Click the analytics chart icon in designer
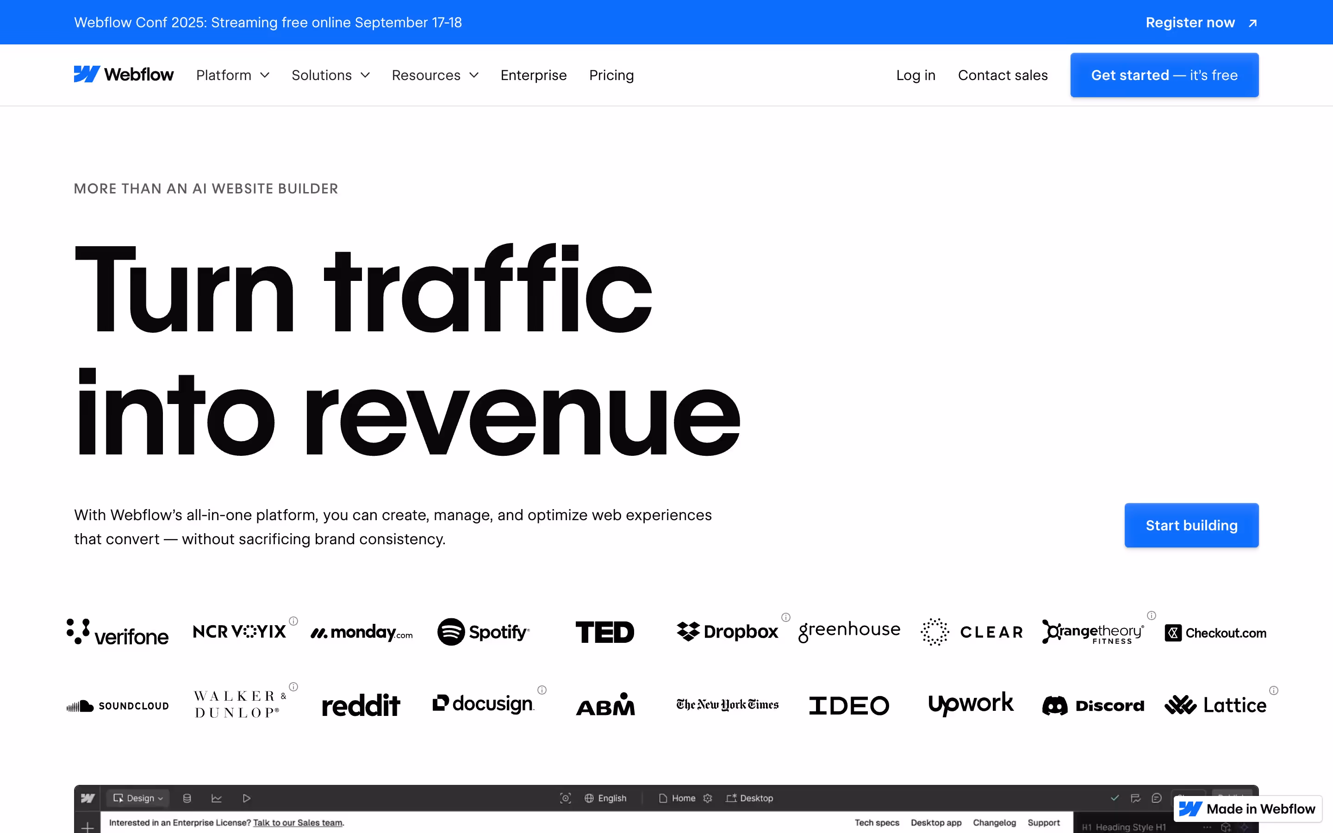 click(217, 798)
